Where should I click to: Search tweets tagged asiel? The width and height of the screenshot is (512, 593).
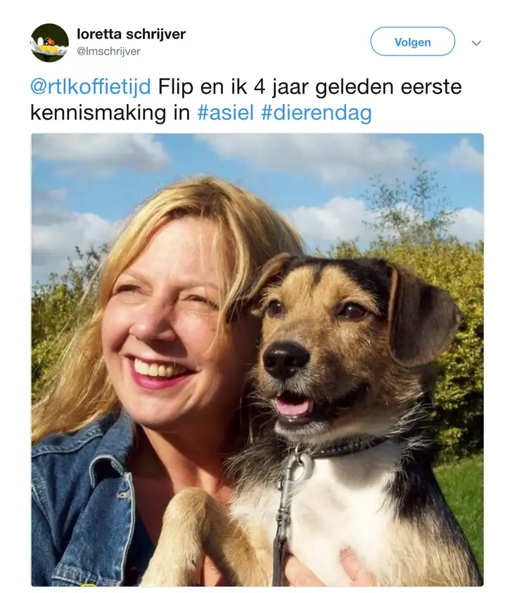(225, 113)
